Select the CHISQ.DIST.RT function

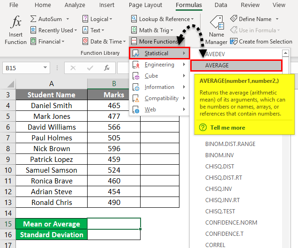tap(223, 178)
